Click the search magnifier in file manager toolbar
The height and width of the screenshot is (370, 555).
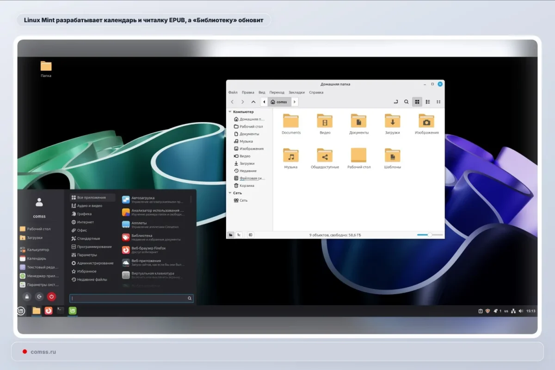coord(406,102)
